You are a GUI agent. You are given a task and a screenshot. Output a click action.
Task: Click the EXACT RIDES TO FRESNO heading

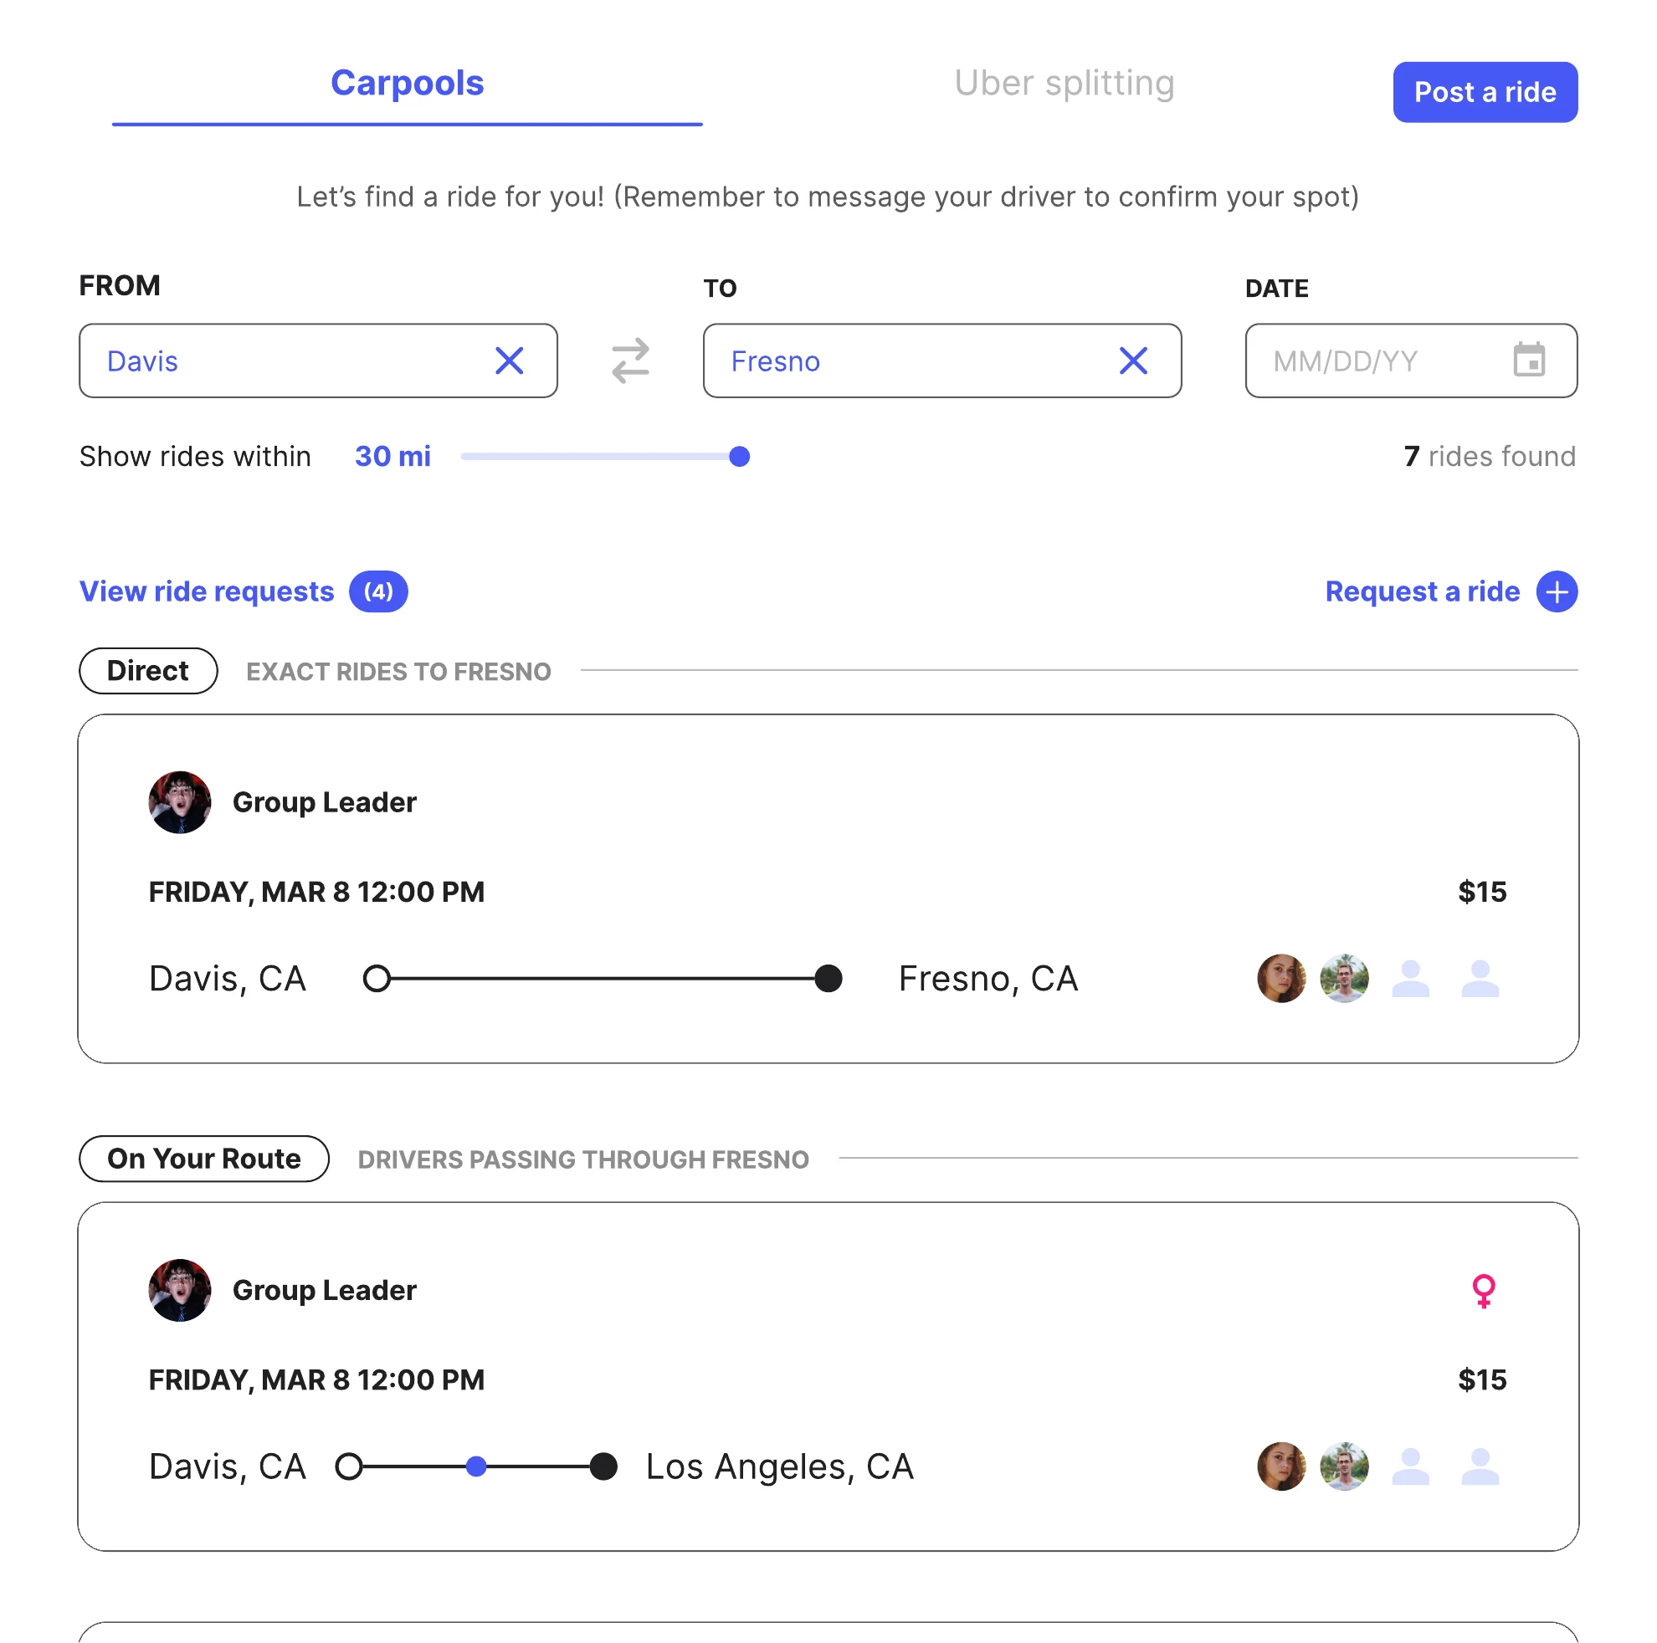click(399, 672)
